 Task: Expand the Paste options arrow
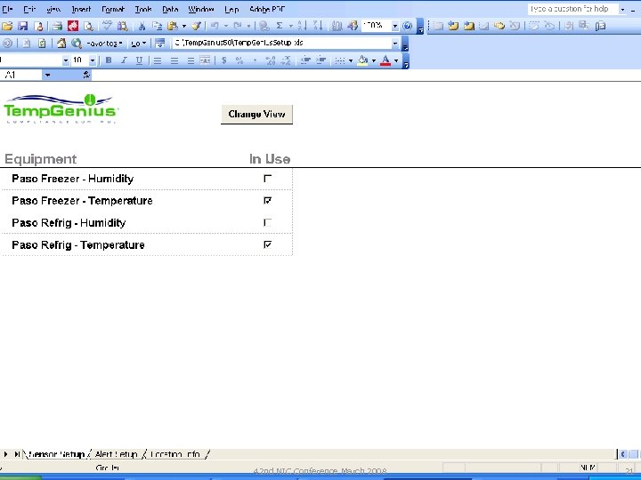(184, 26)
